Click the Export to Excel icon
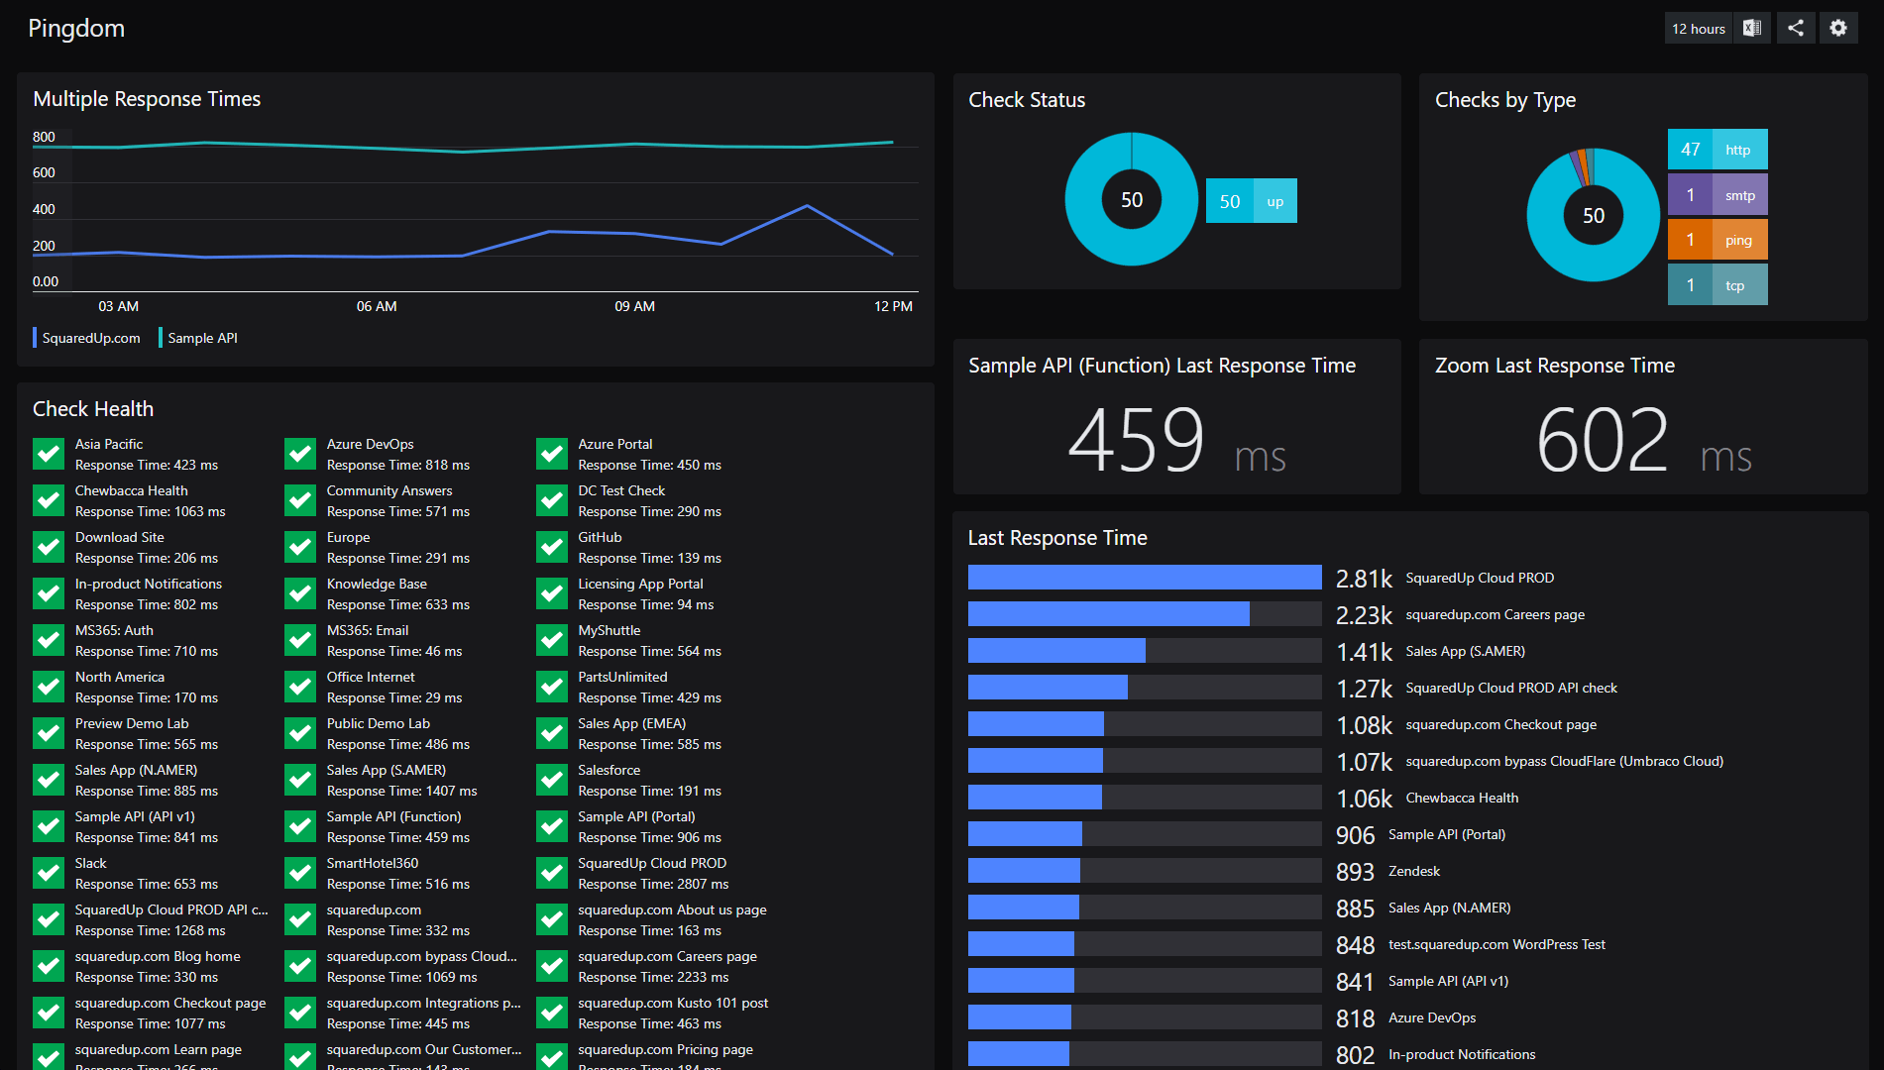The height and width of the screenshot is (1070, 1884). [1752, 29]
